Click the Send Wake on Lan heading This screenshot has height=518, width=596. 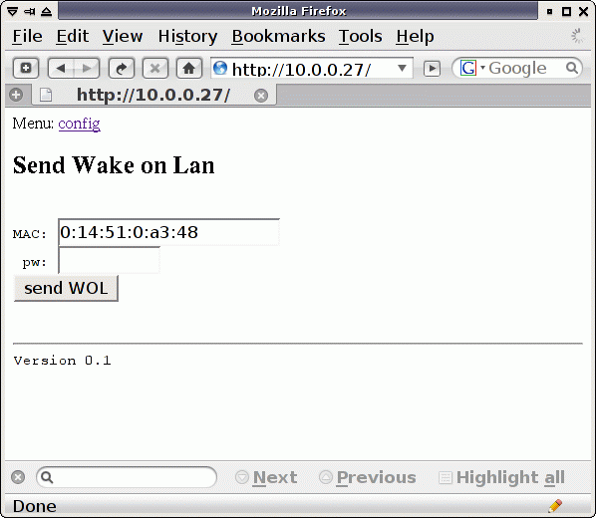pyautogui.click(x=114, y=165)
